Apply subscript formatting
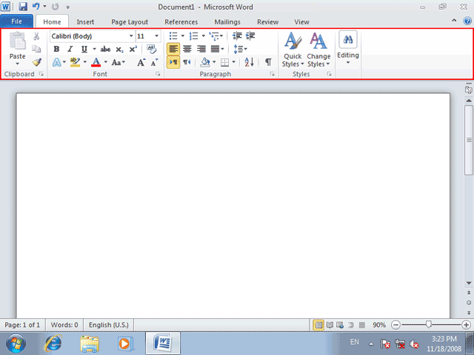This screenshot has height=355, width=474. pos(119,50)
